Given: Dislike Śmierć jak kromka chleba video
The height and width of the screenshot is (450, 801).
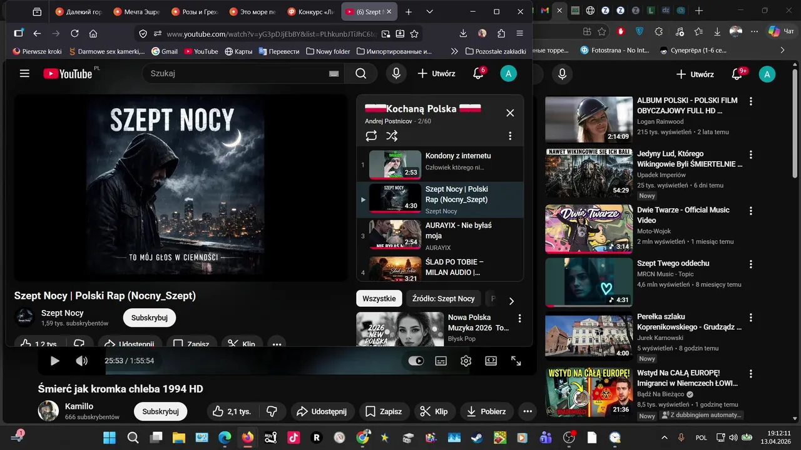Looking at the screenshot, I should click(272, 411).
